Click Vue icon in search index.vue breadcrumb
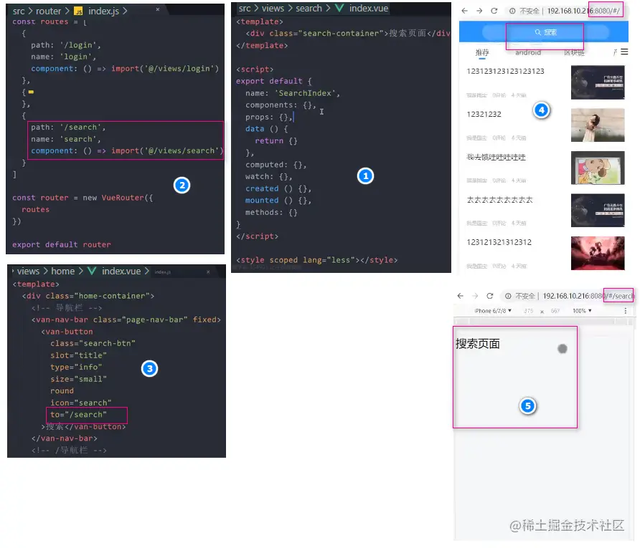The width and height of the screenshot is (640, 548). coord(339,8)
